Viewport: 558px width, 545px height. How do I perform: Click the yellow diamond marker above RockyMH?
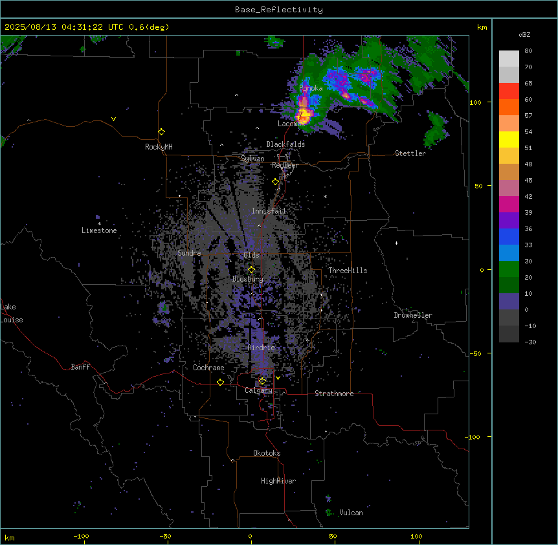(x=162, y=132)
